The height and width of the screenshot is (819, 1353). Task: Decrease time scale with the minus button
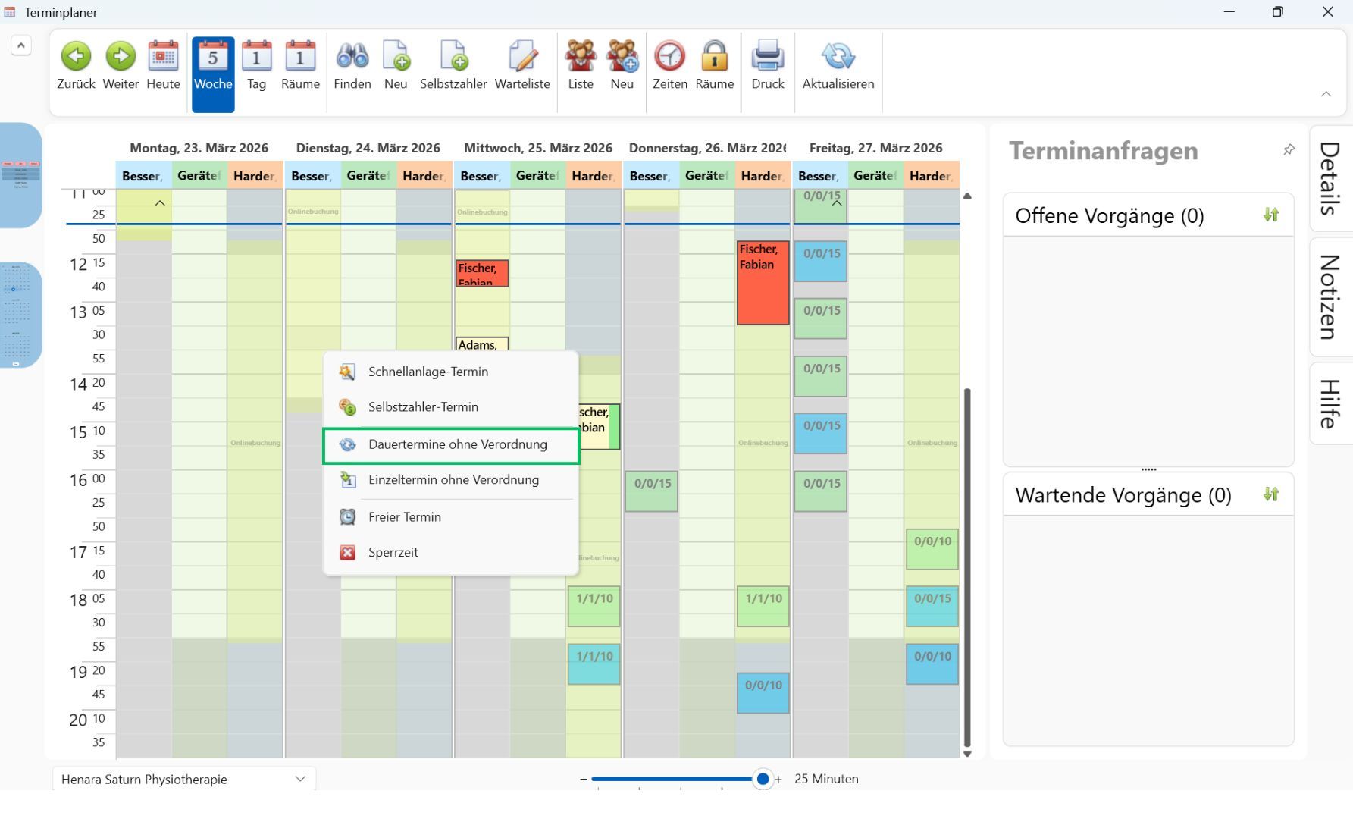click(583, 780)
